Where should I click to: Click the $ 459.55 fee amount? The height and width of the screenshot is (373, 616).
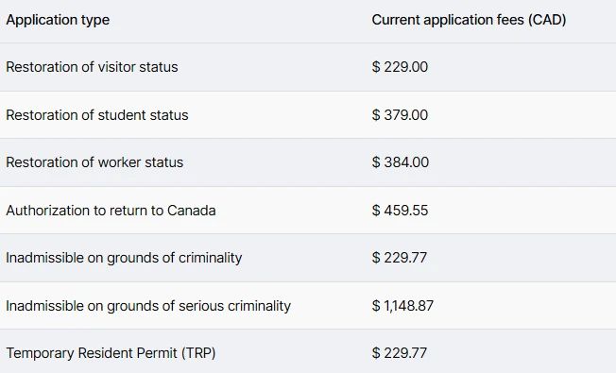pyautogui.click(x=400, y=211)
